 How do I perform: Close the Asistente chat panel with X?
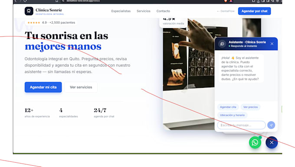[272, 44]
